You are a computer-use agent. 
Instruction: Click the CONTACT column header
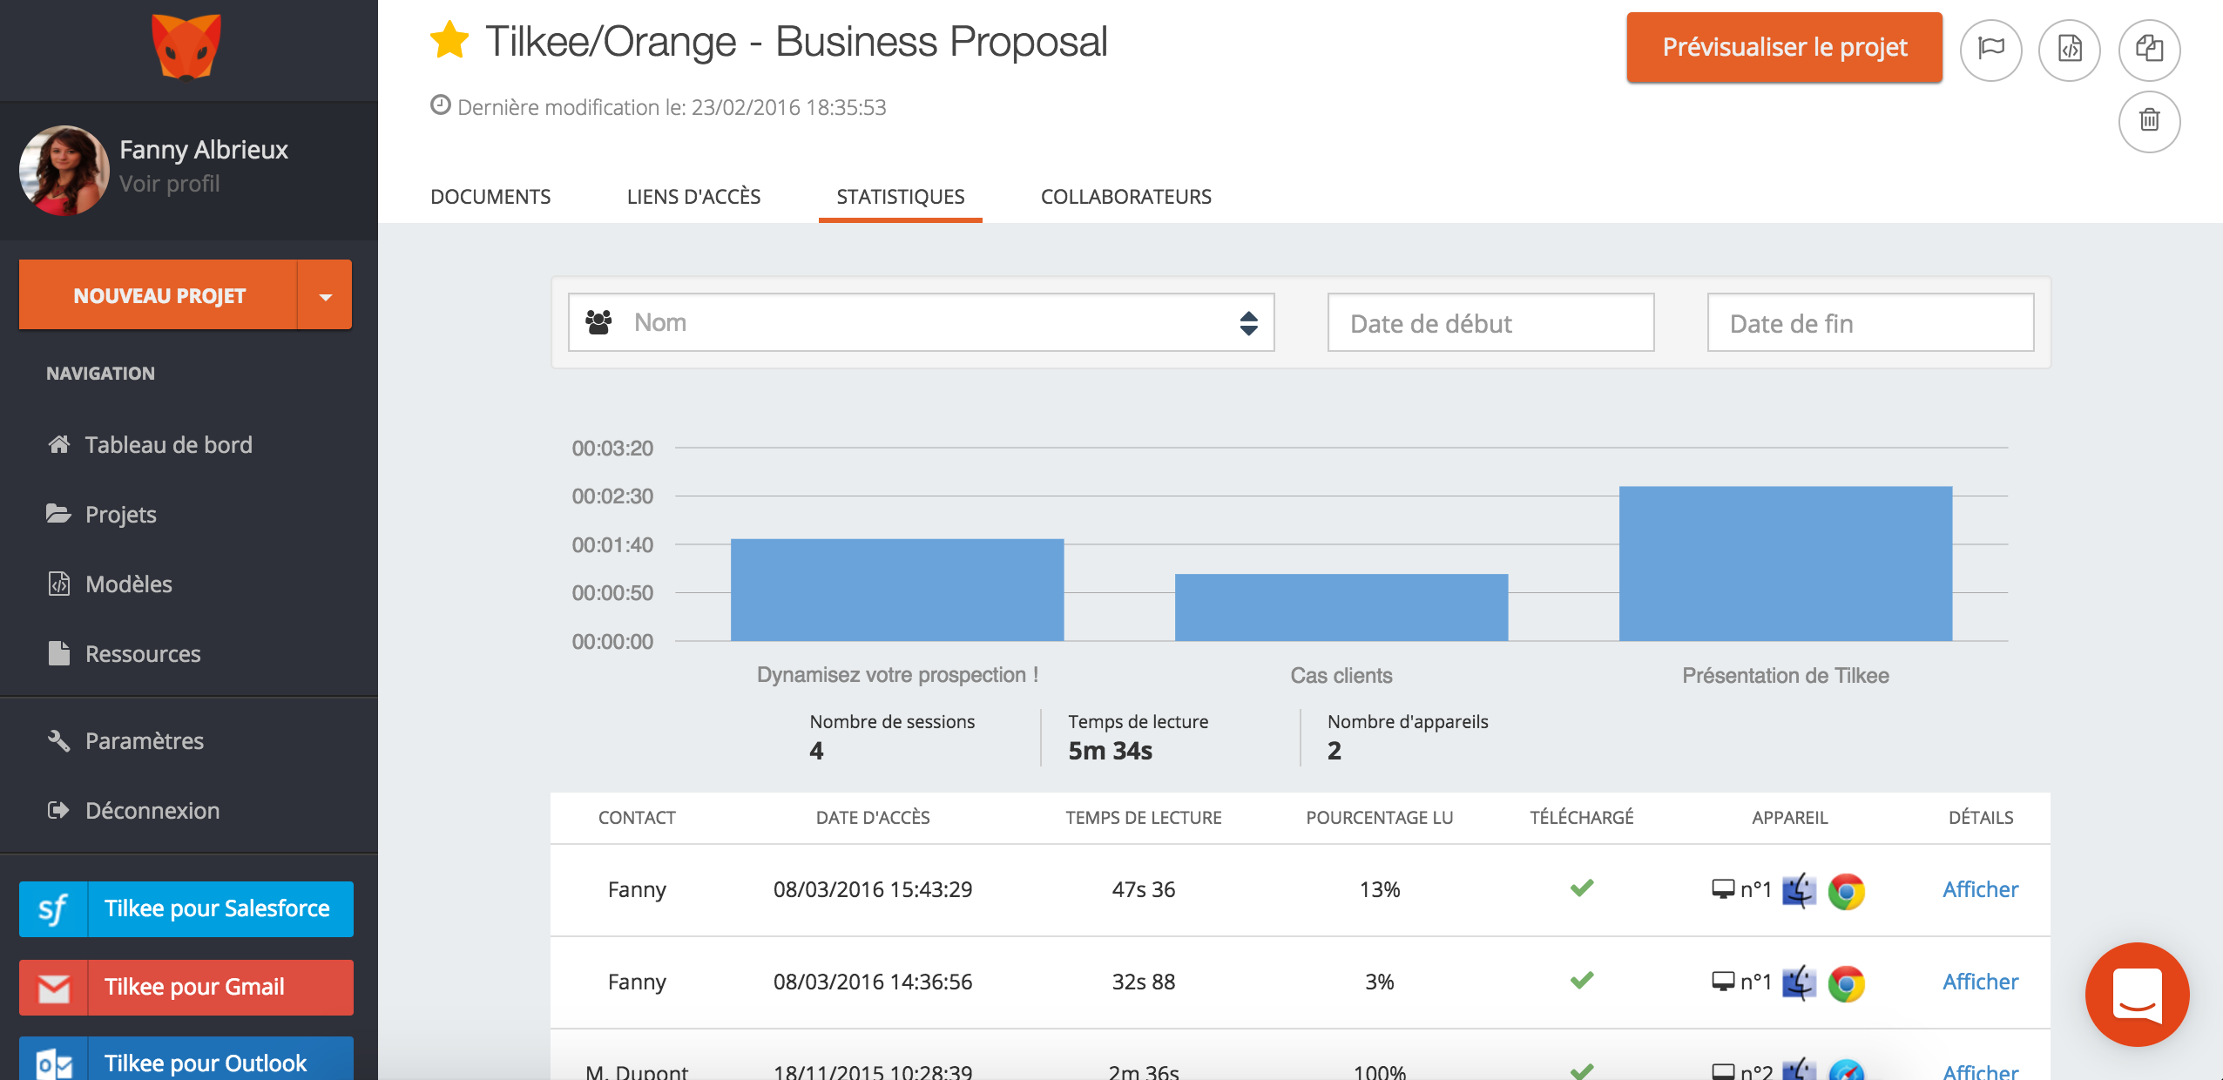click(x=637, y=817)
